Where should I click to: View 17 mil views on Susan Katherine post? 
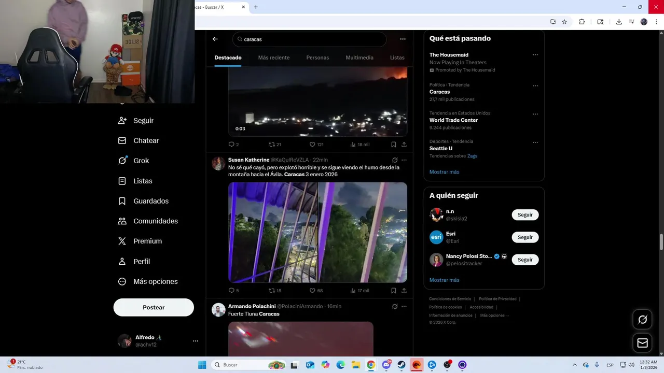click(359, 291)
